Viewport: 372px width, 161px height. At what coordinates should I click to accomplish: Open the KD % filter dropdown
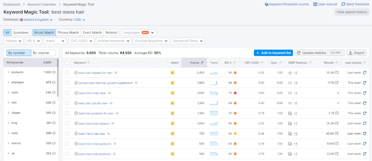pos(34,41)
